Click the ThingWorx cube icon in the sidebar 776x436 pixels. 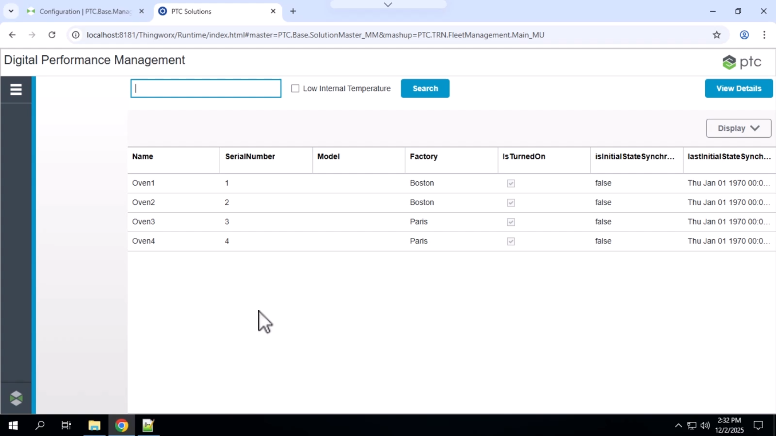coord(16,398)
